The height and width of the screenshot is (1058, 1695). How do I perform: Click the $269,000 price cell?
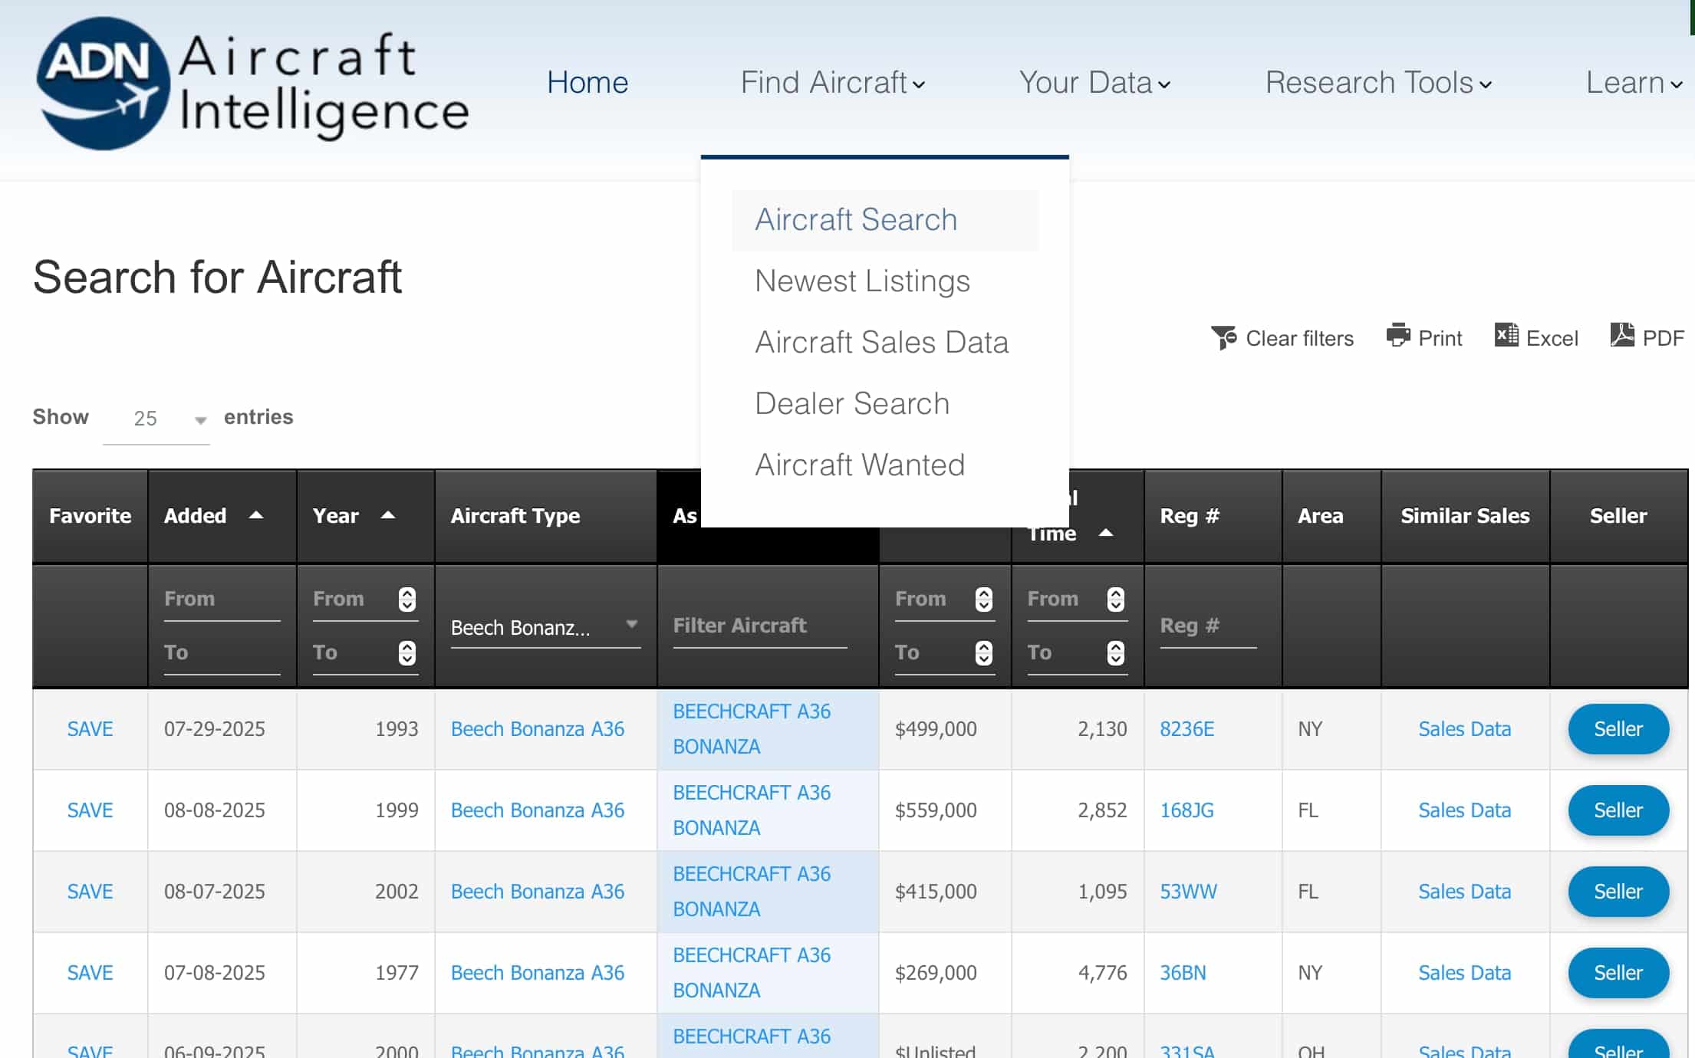tap(944, 973)
